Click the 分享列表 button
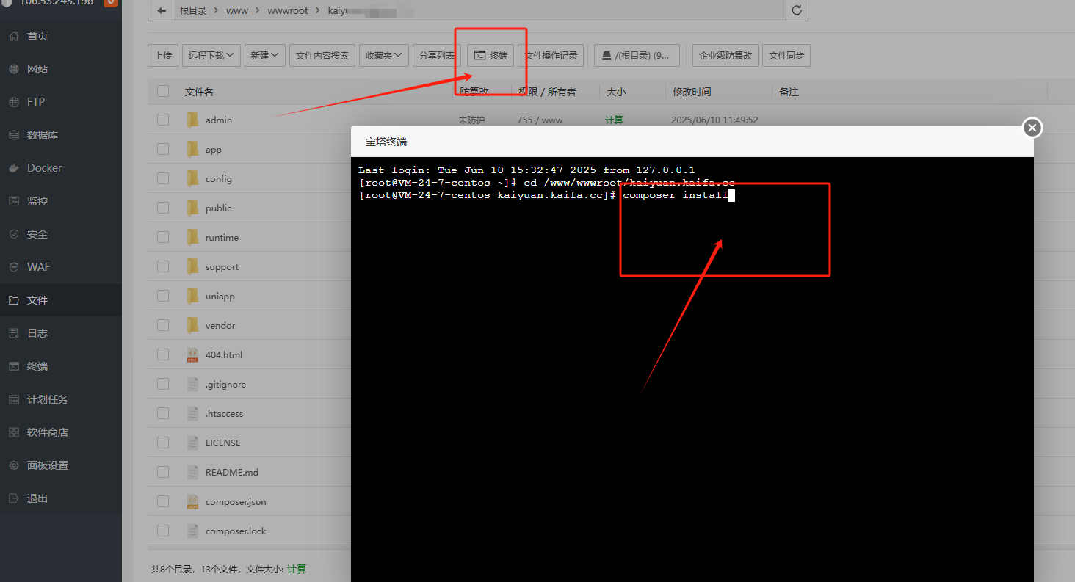This screenshot has height=582, width=1075. 436,55
